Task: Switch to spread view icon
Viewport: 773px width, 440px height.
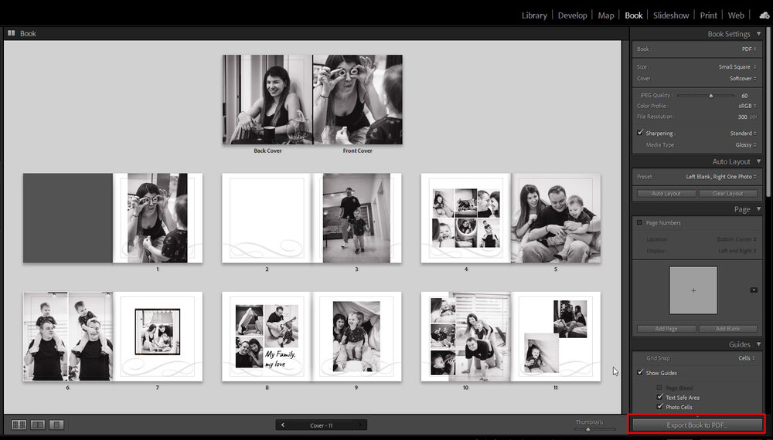Action: tap(38, 425)
